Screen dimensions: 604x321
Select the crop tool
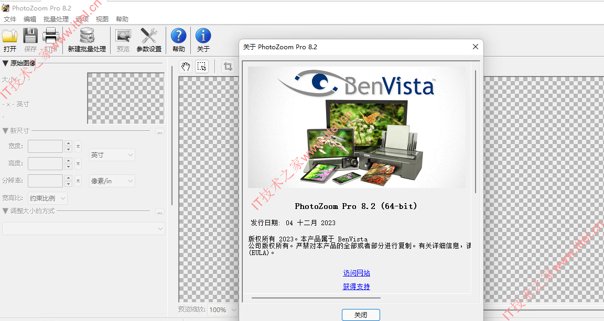(x=228, y=67)
